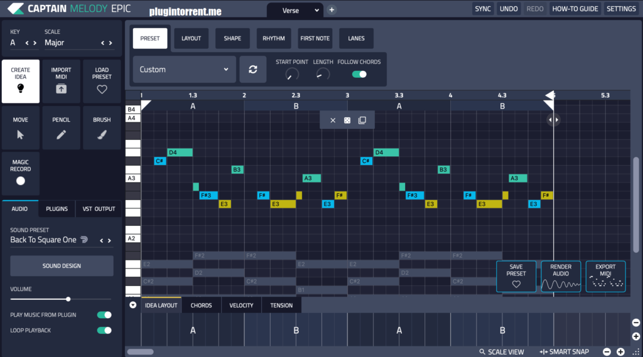This screenshot has width=643, height=357.
Task: Select next sound preset arrow
Action: coord(109,240)
